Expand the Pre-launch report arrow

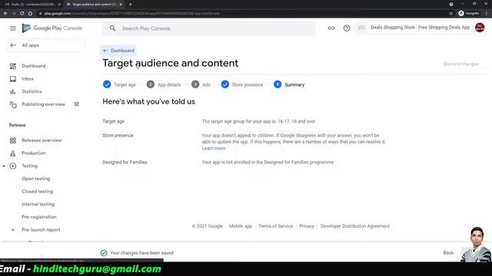(x=13, y=230)
